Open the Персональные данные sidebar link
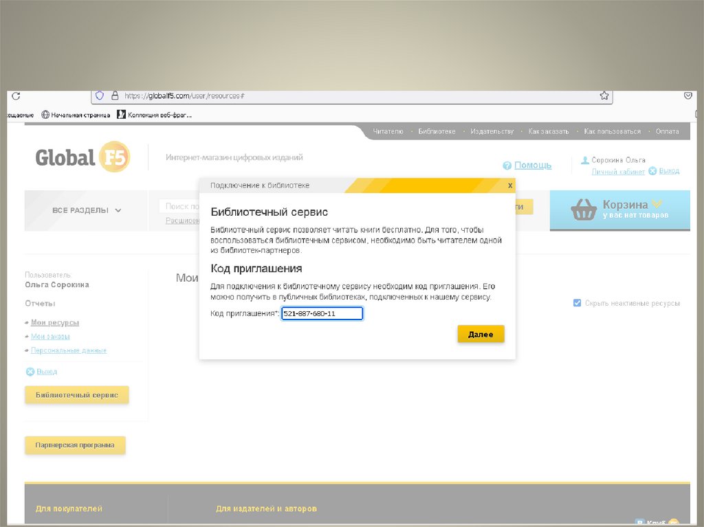This screenshot has width=704, height=527. pyautogui.click(x=69, y=350)
